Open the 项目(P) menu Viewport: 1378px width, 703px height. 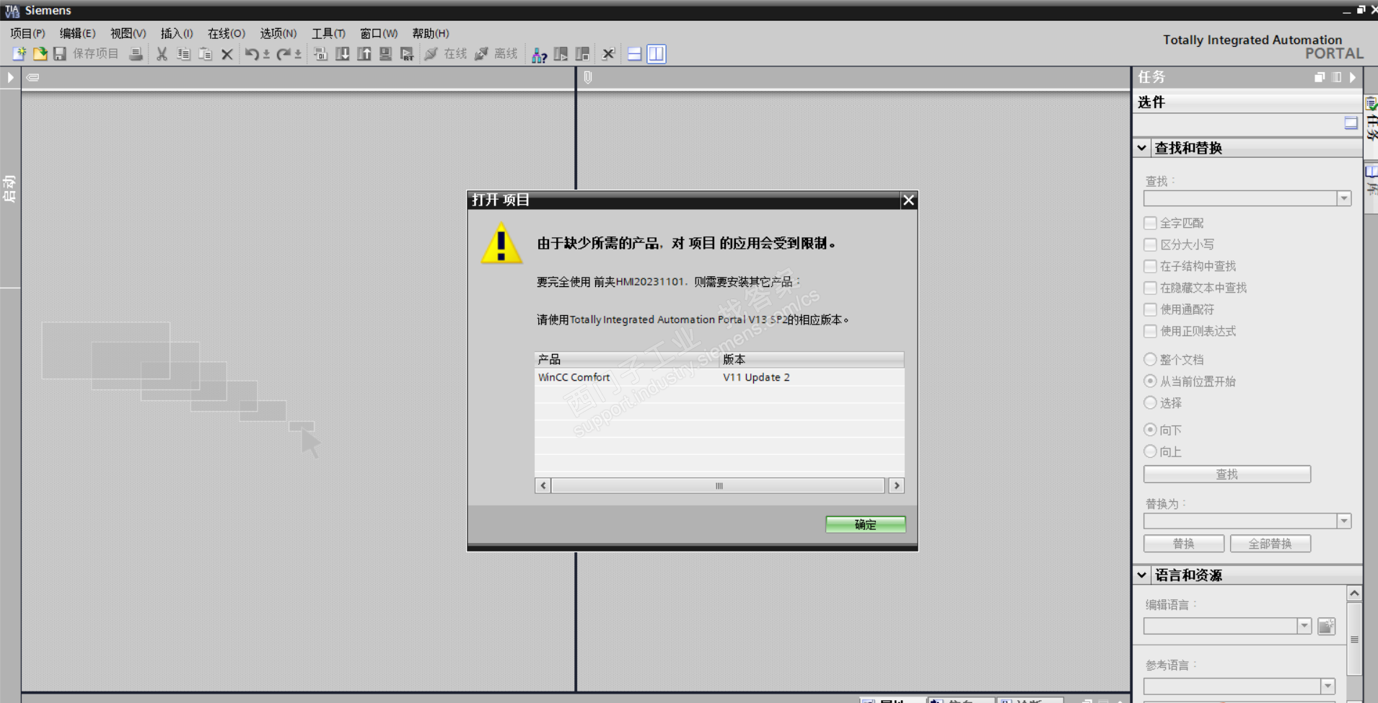tap(27, 33)
